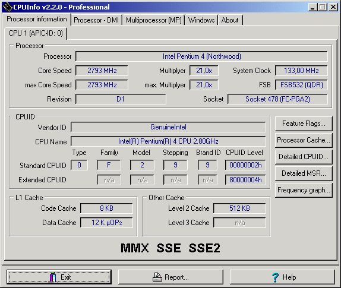
Task: Minimize the CPUInfo window
Action: tap(312, 7)
